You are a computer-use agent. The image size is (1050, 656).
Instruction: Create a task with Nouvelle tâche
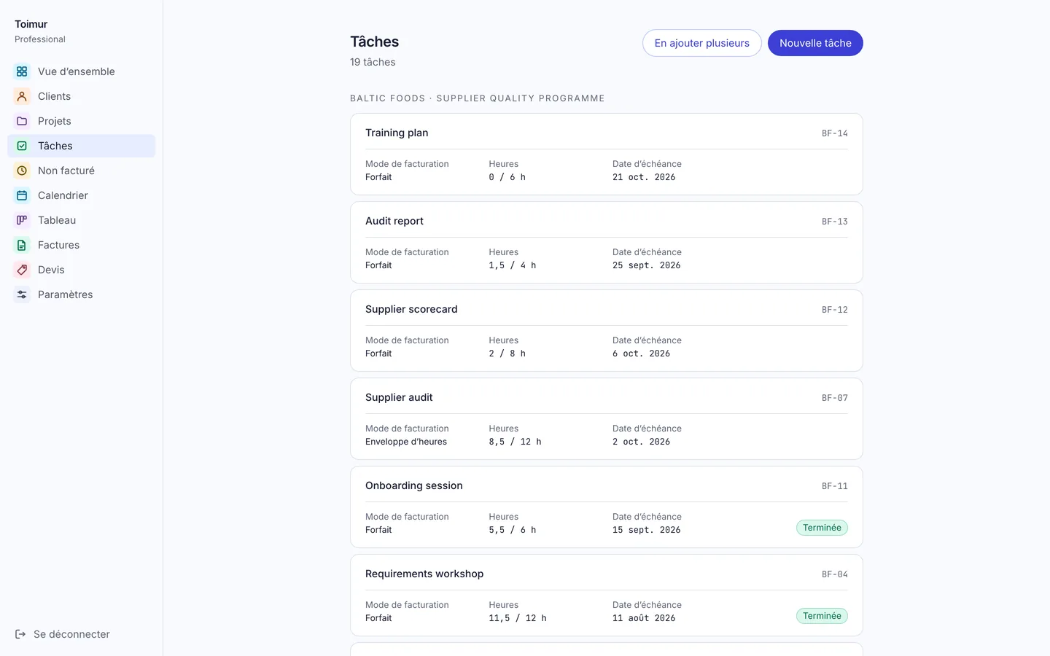pos(815,43)
